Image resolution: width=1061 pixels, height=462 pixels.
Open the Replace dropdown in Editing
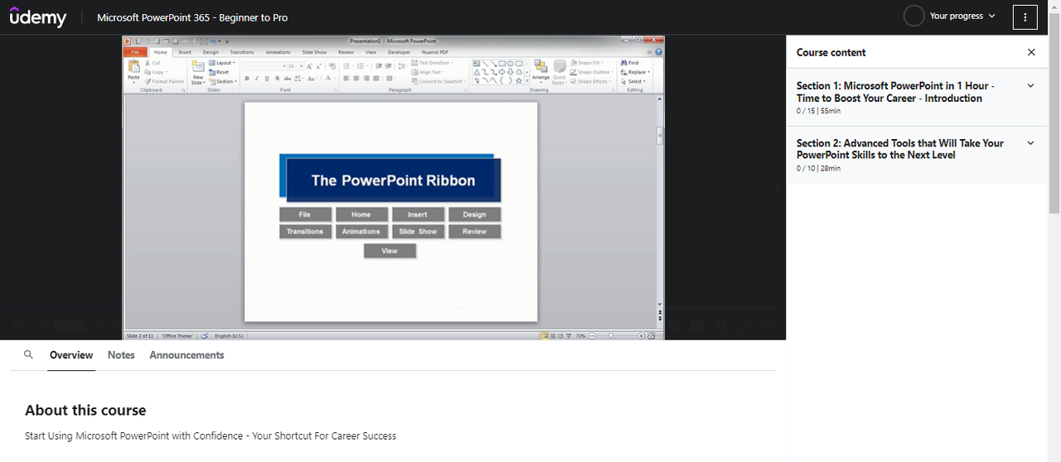(x=636, y=72)
